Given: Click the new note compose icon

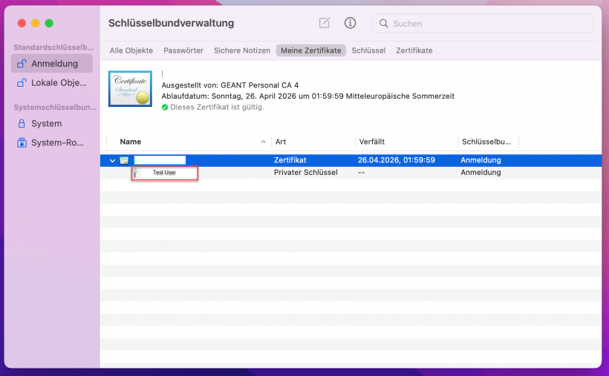Looking at the screenshot, I should [x=325, y=23].
